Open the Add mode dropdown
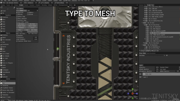The width and height of the screenshot is (180, 101). click(33, 11)
